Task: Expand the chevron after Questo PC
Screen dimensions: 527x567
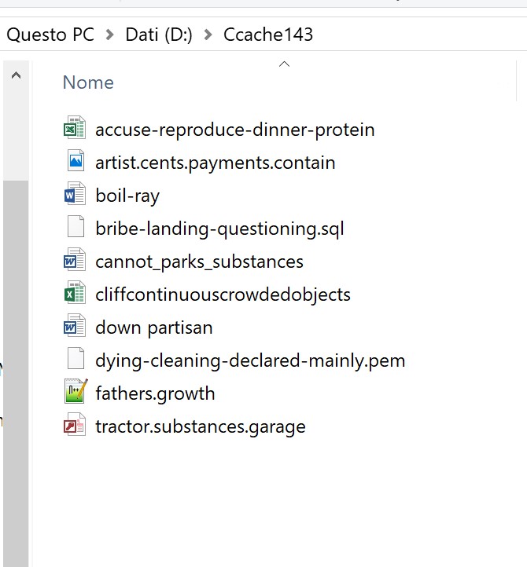Action: click(109, 35)
